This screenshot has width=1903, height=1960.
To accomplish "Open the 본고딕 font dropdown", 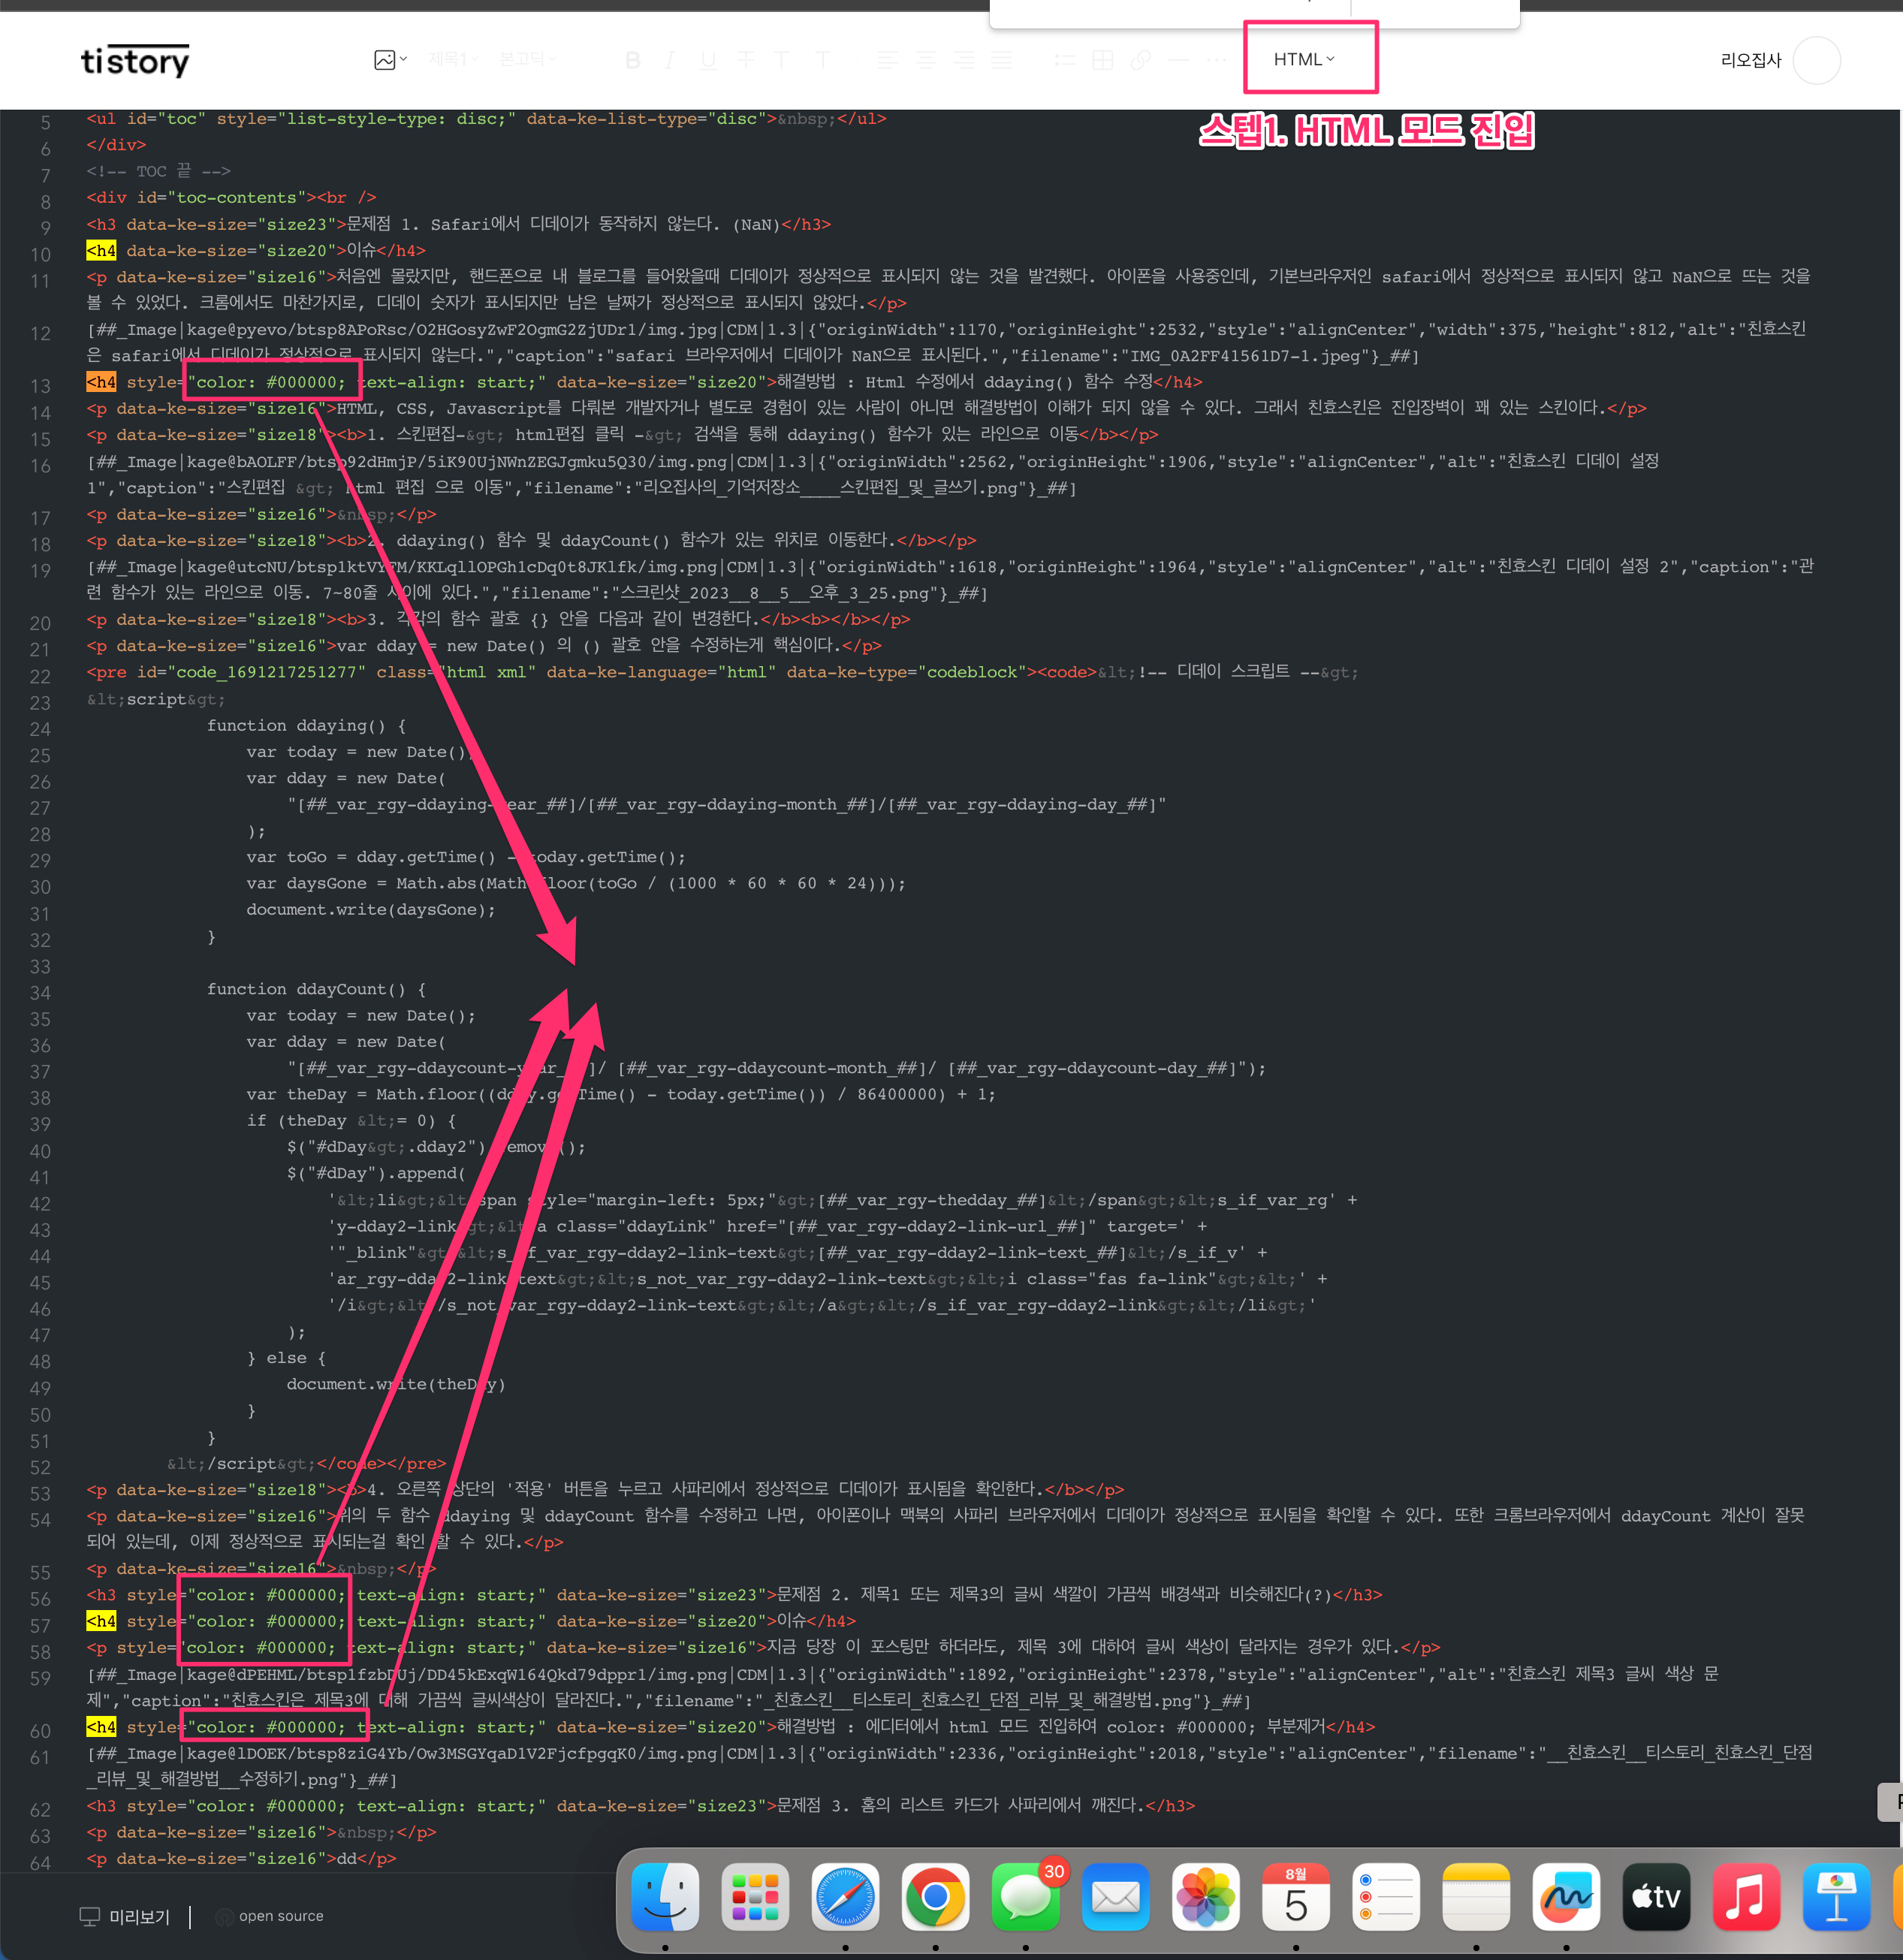I will [x=527, y=60].
